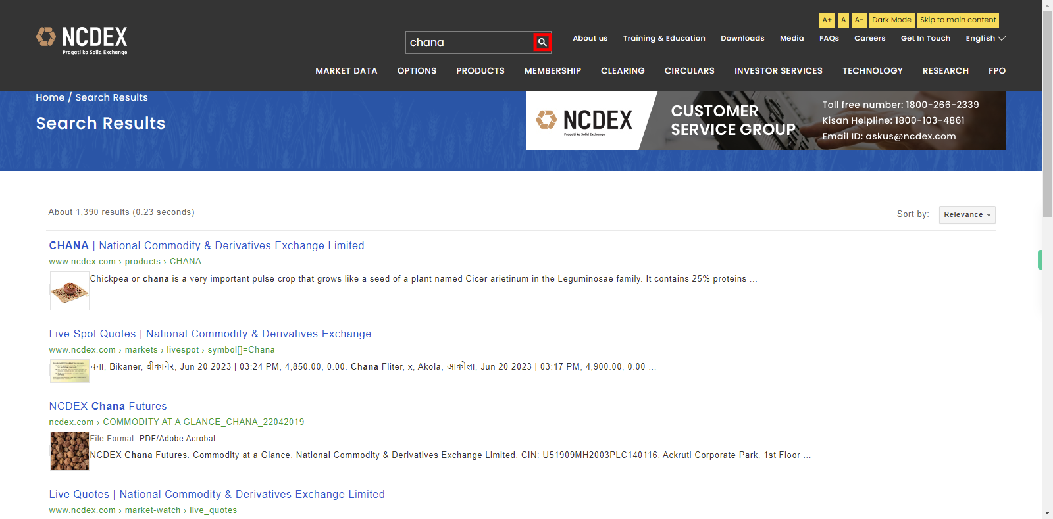Screen dimensions: 1053x519
Task: Open the FPO menu
Action: click(997, 70)
